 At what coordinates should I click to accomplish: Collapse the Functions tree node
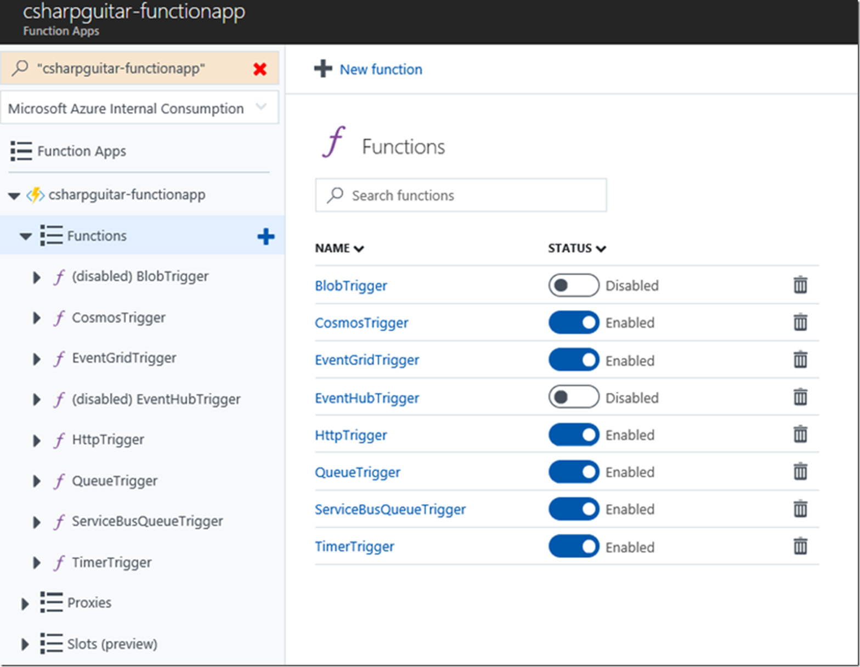click(x=25, y=236)
